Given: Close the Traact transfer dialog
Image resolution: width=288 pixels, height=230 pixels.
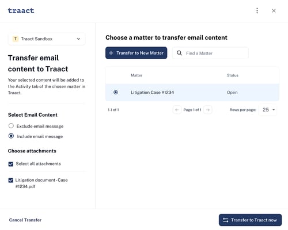Looking at the screenshot, I should (x=274, y=11).
